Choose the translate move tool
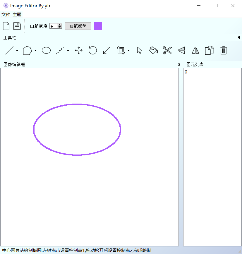This screenshot has height=254, width=242. click(x=79, y=50)
